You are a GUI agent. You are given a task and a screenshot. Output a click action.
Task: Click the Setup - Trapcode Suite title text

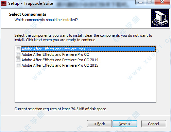(31, 3)
